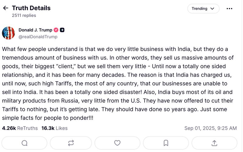Go back using the left arrow

[5, 8]
